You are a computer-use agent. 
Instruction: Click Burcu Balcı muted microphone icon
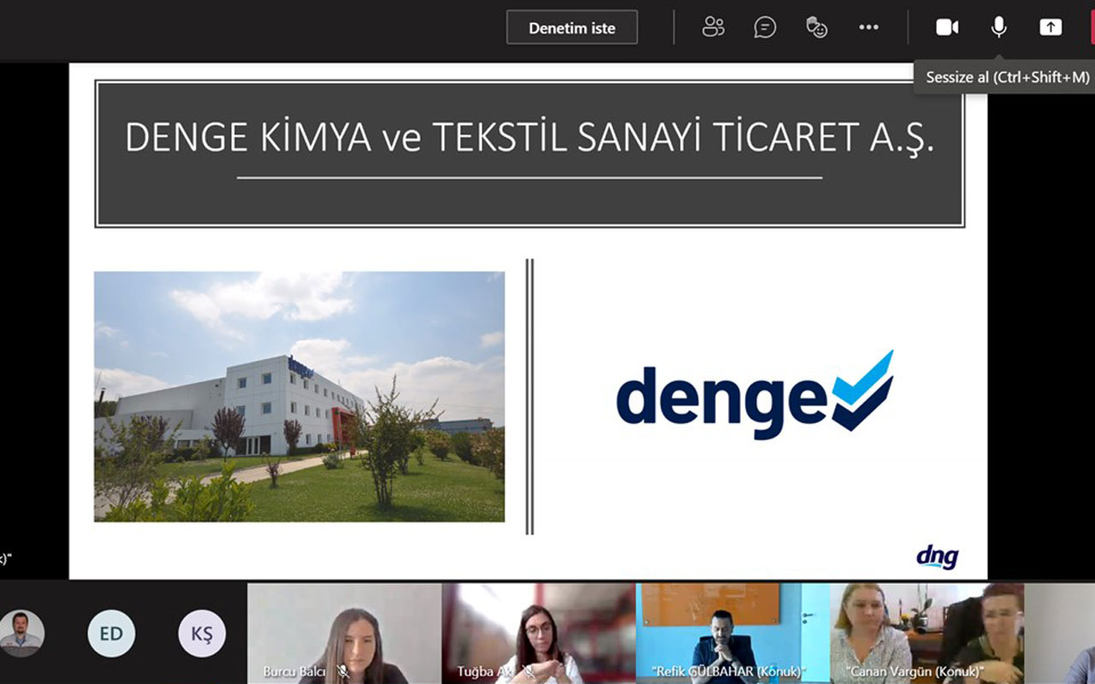coord(343,672)
